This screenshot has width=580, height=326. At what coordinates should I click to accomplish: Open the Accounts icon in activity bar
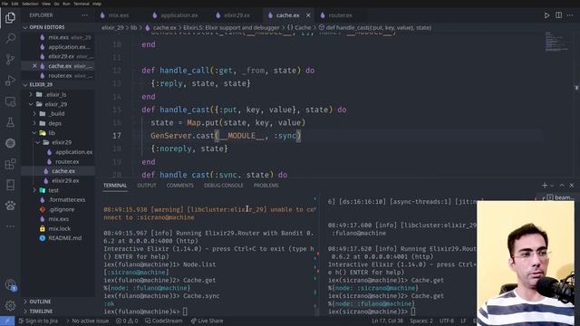10,284
